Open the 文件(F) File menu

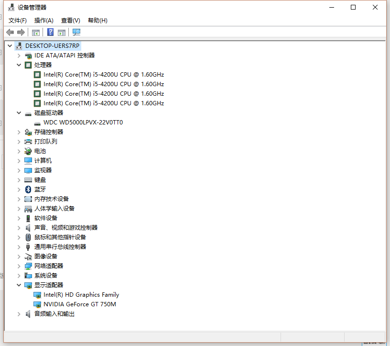(x=18, y=21)
